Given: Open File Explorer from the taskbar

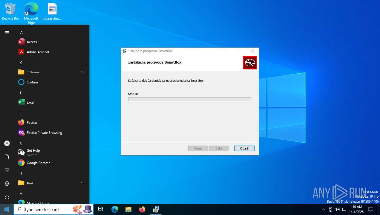Looking at the screenshot, I should (x=128, y=209).
